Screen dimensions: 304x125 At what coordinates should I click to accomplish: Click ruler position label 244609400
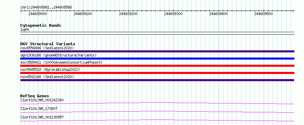point(219,14)
